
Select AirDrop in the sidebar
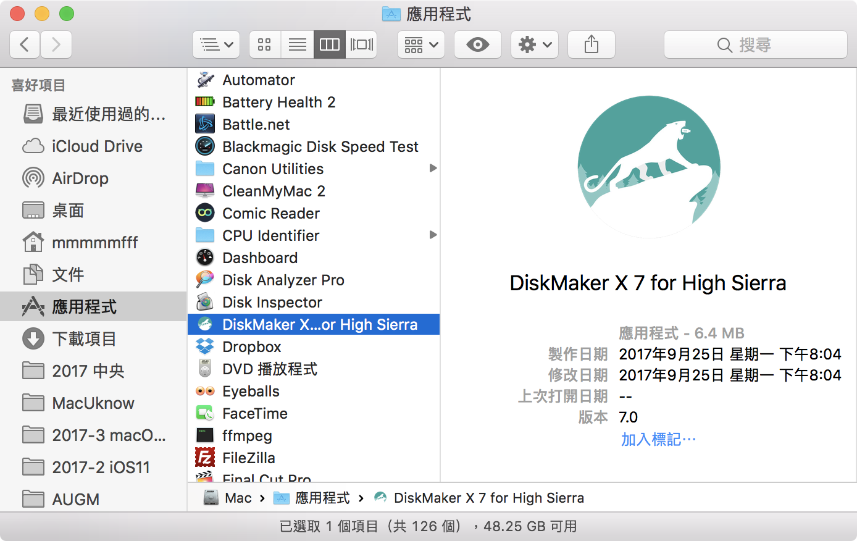93,178
